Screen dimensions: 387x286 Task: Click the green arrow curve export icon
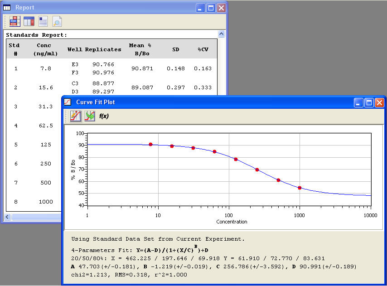coord(90,116)
